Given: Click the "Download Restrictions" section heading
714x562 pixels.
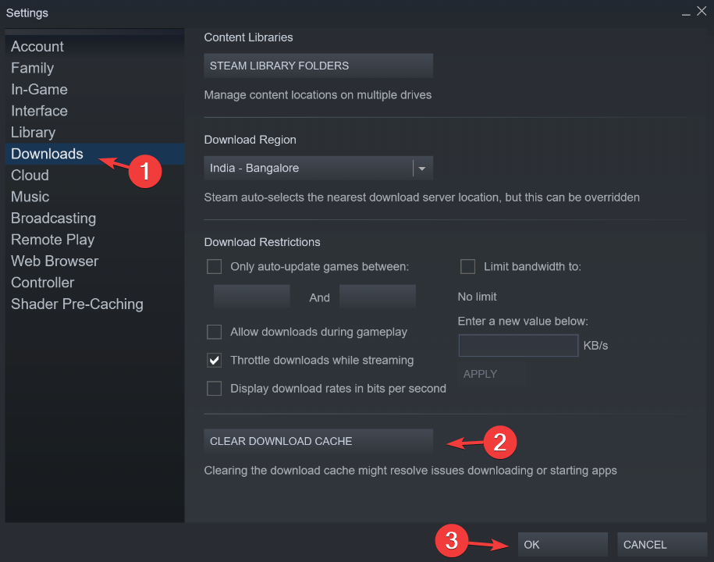Looking at the screenshot, I should tap(262, 242).
